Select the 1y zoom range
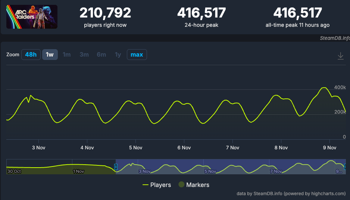The width and height of the screenshot is (350, 200). [x=118, y=55]
